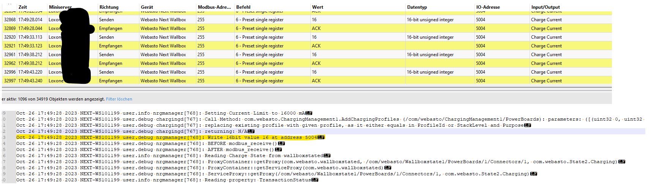Click 'Webasto Next Wallbox' in row 32920

[x=163, y=37]
